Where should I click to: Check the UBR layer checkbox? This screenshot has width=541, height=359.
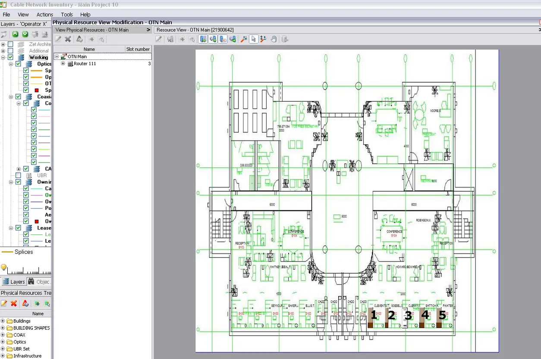point(18,175)
